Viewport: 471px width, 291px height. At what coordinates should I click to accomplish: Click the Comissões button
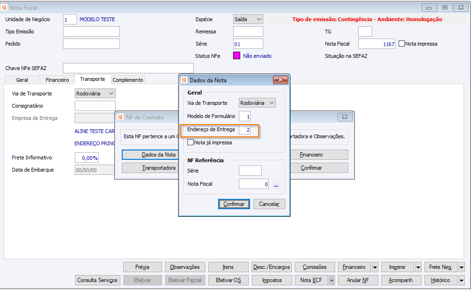[x=315, y=267]
